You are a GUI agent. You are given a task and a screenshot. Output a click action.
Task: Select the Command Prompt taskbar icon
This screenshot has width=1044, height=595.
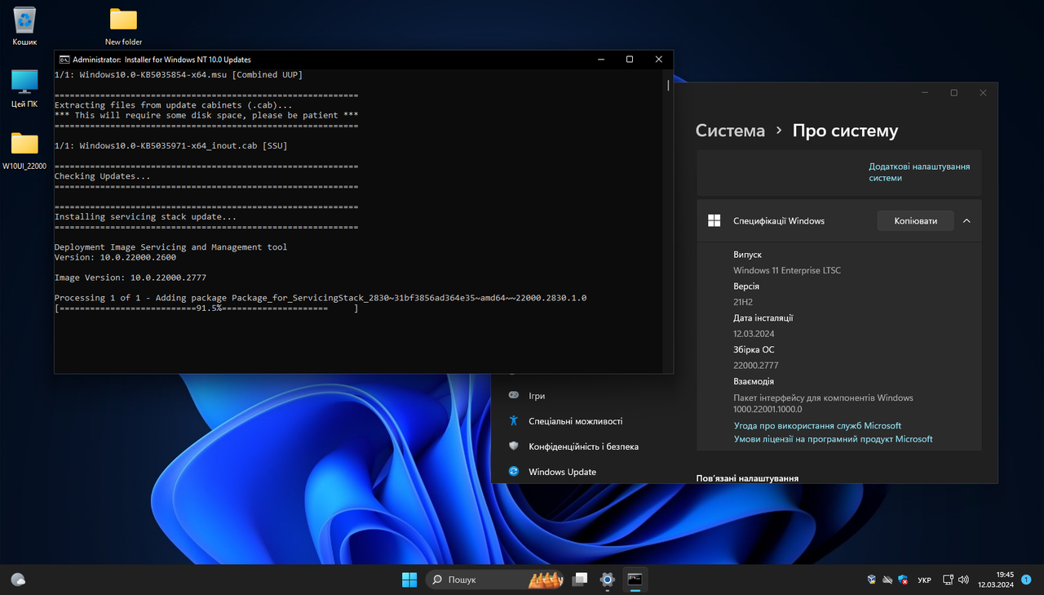(x=635, y=579)
